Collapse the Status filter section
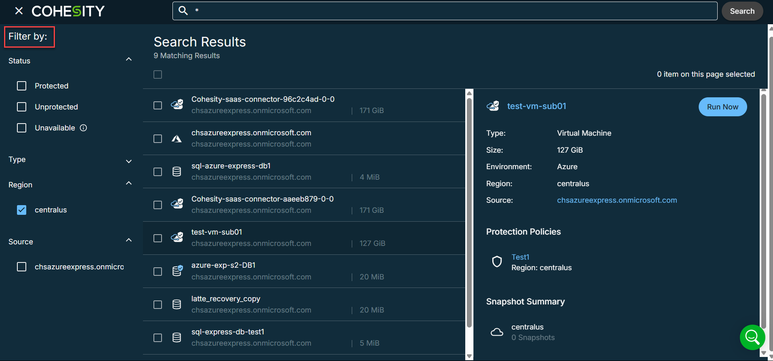 coord(129,59)
